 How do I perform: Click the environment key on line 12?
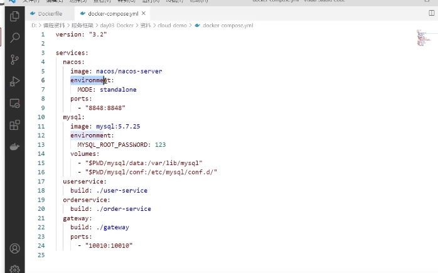tap(92, 135)
